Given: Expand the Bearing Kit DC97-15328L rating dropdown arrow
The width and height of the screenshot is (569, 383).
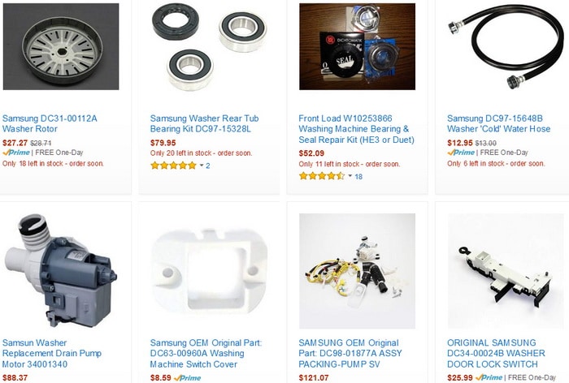Looking at the screenshot, I should (202, 166).
